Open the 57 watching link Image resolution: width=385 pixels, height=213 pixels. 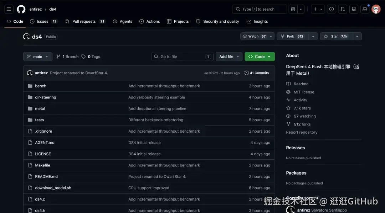pyautogui.click(x=301, y=116)
